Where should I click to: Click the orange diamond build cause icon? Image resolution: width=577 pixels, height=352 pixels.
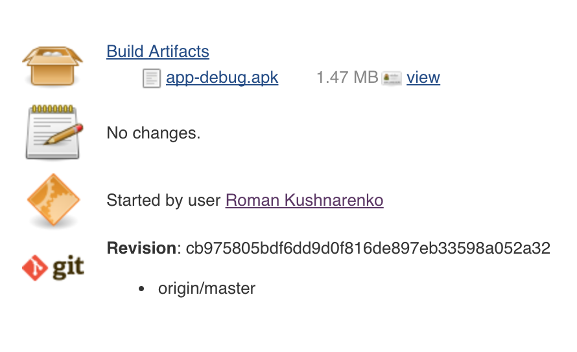coord(53,201)
